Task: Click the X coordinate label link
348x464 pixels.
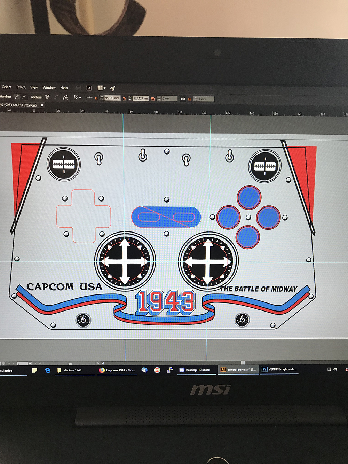Action: tap(96, 98)
